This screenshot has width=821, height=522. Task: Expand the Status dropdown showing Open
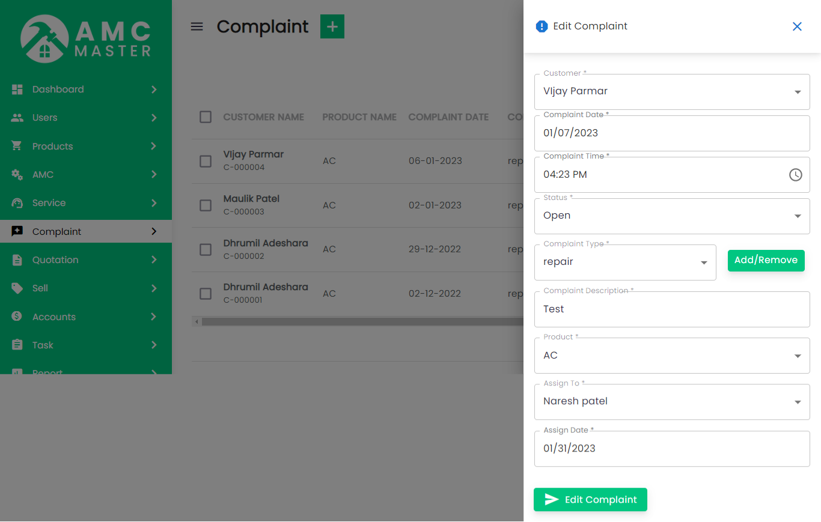click(671, 216)
